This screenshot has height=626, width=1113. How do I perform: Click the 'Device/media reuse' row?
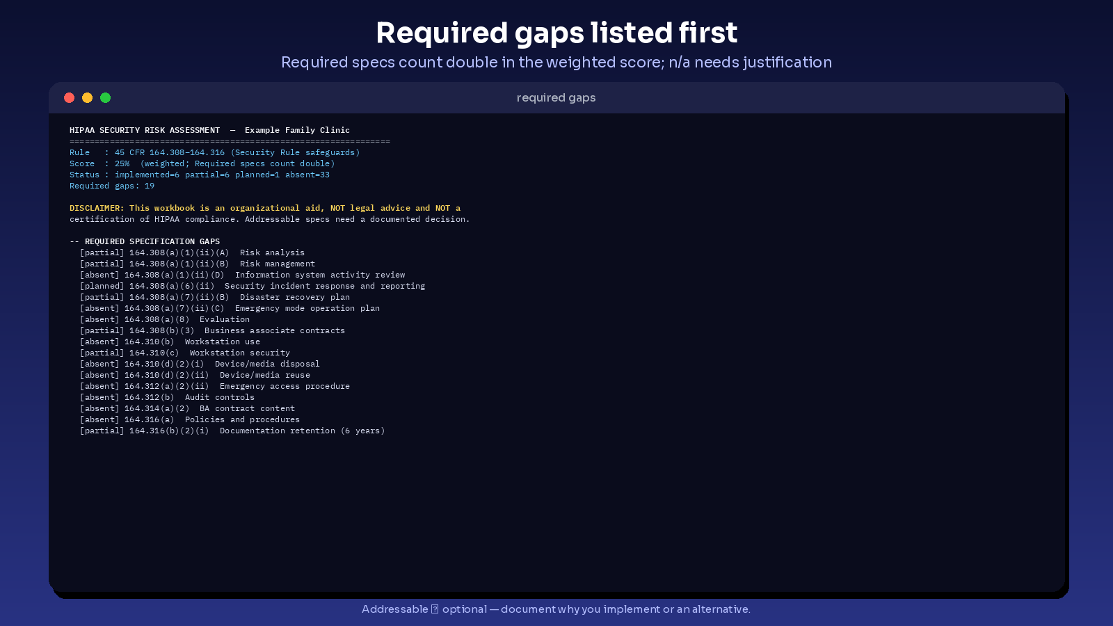[x=195, y=375]
